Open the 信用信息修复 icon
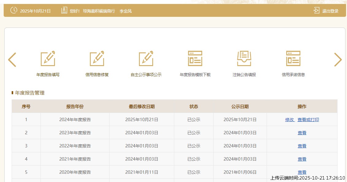Image resolution: width=347 pixels, height=182 pixels. [97, 58]
